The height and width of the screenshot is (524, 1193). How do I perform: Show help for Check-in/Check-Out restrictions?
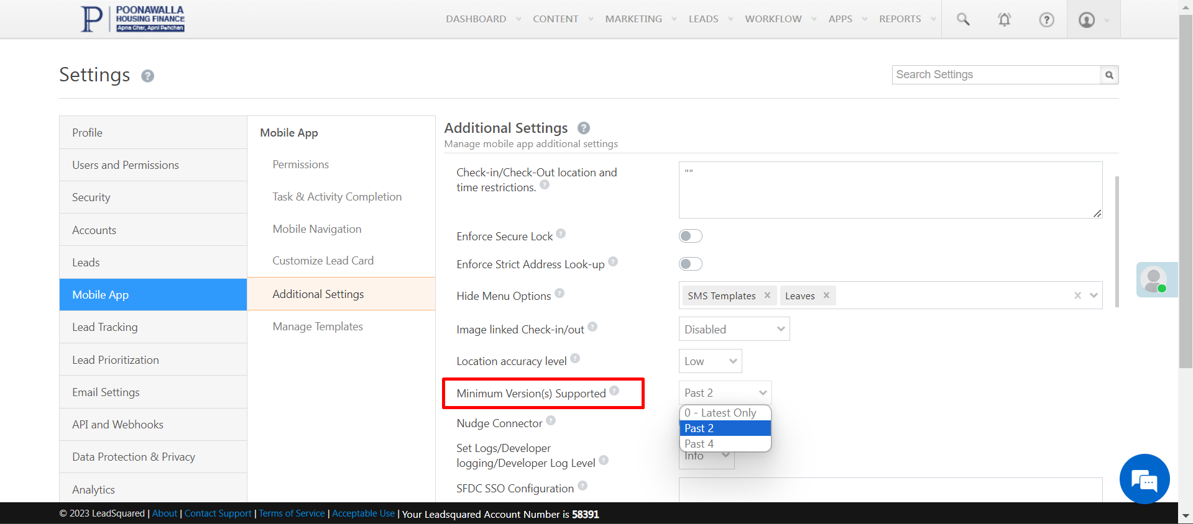(545, 184)
